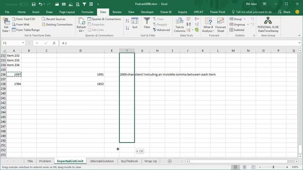
Task: Sort Z to A descending
Action: (x=127, y=28)
